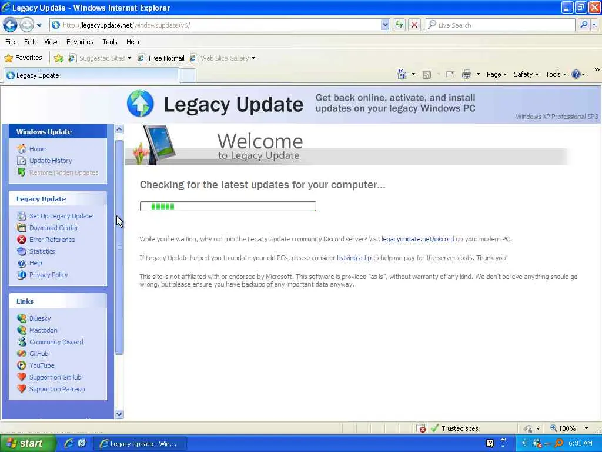The height and width of the screenshot is (452, 602).
Task: Click the Windows Start button
Action: coord(27,444)
